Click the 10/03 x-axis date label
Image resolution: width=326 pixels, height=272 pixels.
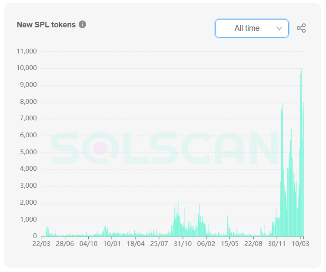point(300,244)
